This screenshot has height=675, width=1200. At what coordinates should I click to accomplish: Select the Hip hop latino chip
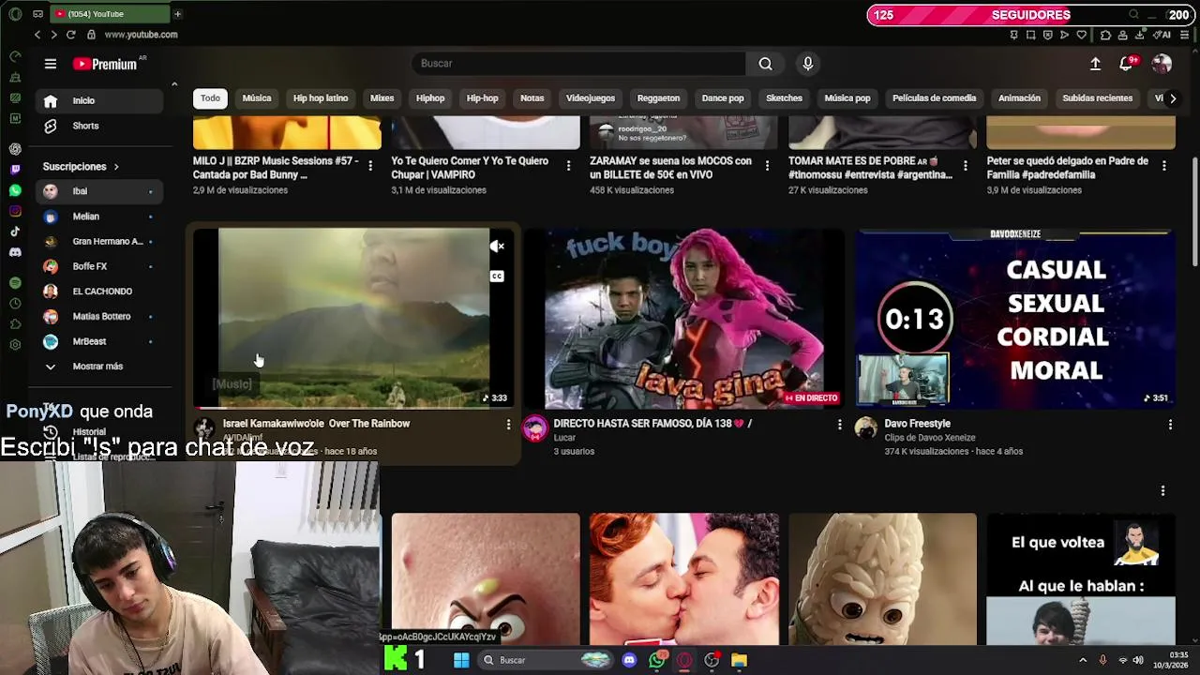(321, 98)
